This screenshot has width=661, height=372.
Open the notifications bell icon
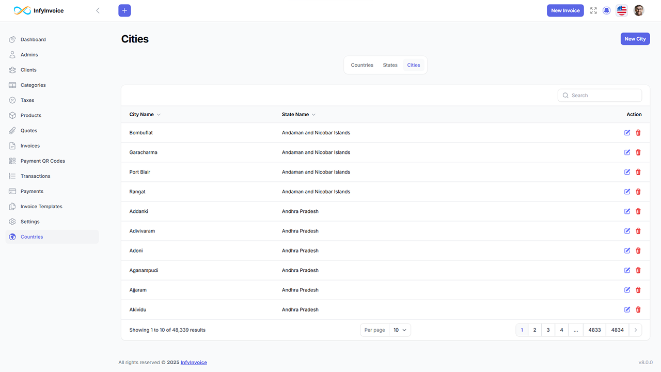click(x=607, y=10)
